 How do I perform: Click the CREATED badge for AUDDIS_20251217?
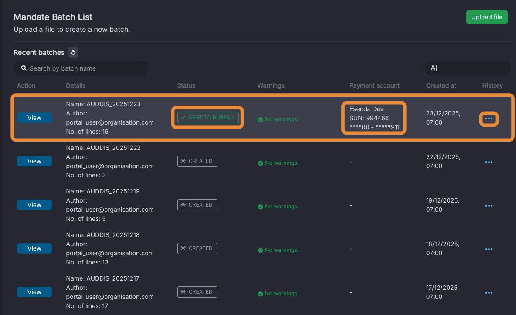197,292
